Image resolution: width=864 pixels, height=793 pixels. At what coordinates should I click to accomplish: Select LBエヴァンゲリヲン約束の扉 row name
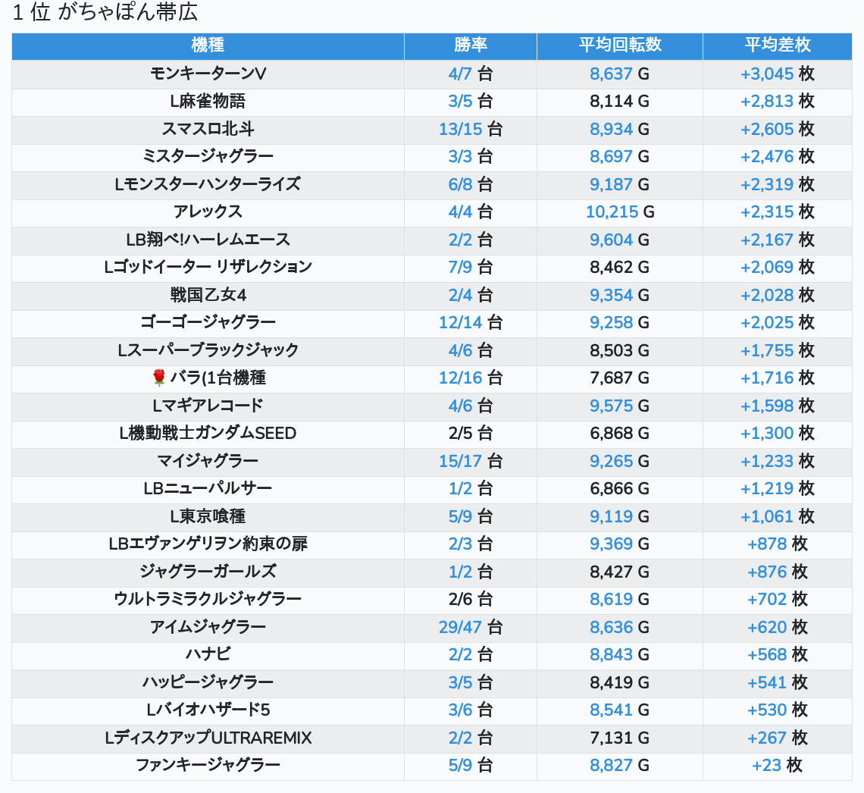208,544
